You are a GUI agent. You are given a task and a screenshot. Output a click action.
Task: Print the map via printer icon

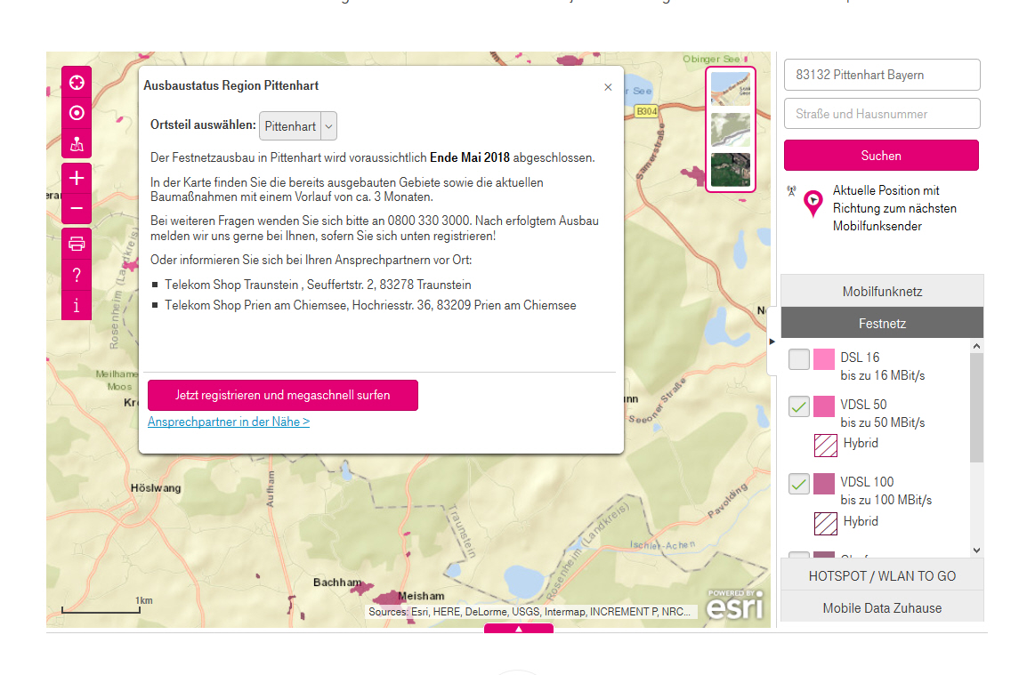[x=77, y=245]
